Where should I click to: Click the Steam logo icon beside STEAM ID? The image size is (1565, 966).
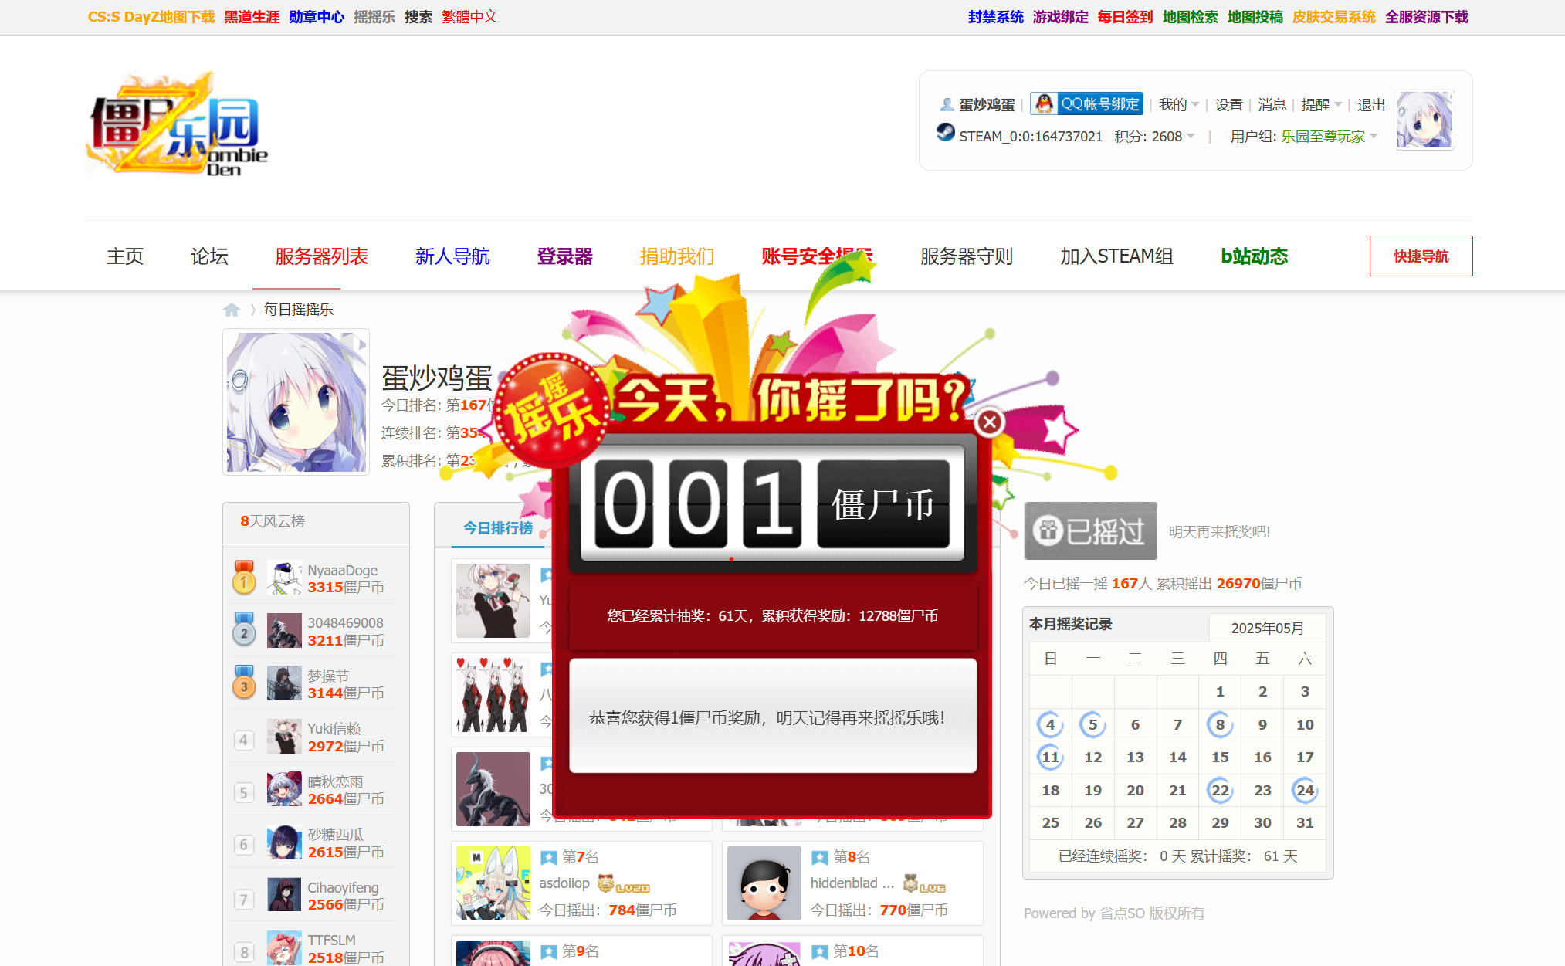(x=945, y=133)
